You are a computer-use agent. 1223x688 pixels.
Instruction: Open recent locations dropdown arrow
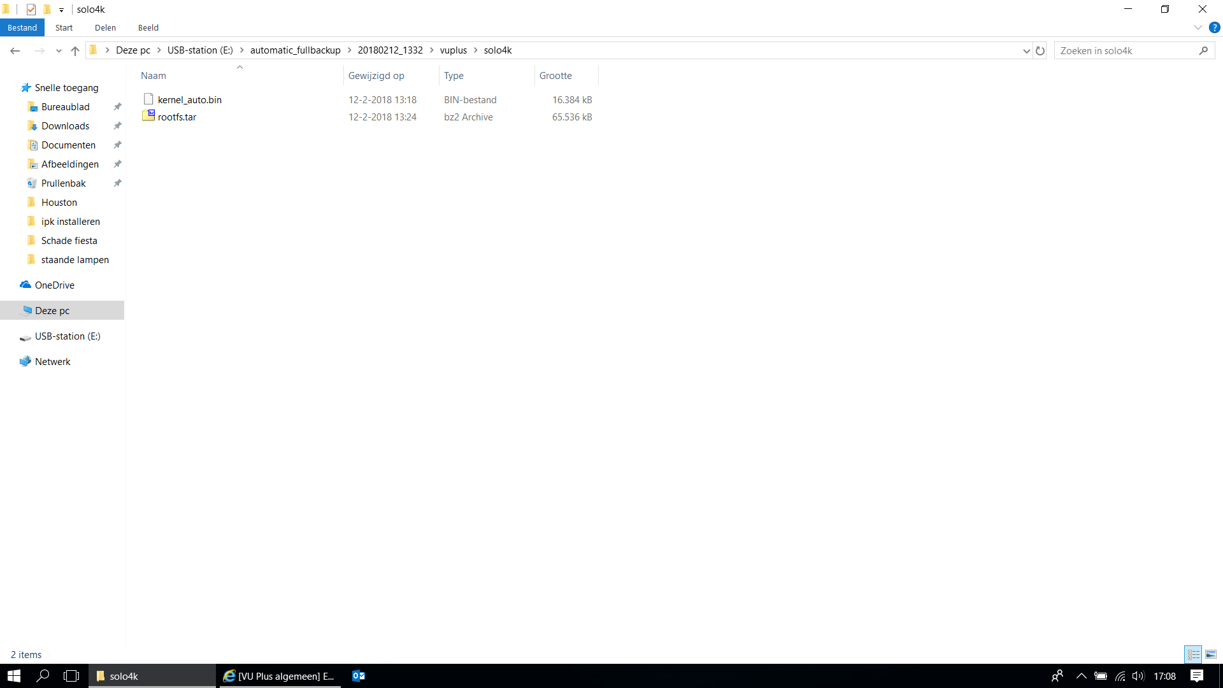[59, 51]
